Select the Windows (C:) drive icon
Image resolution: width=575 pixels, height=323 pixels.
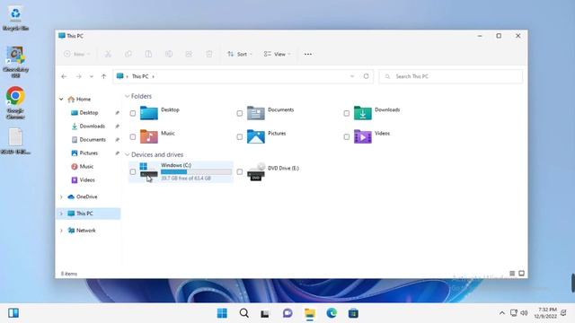149,171
